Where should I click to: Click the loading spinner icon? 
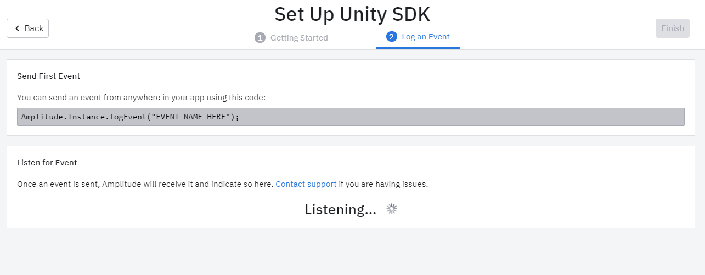point(392,209)
